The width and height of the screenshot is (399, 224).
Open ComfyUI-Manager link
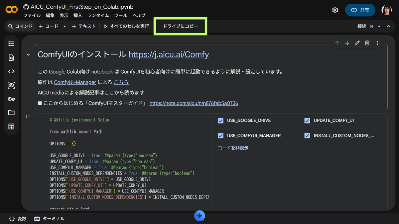[x=75, y=82]
